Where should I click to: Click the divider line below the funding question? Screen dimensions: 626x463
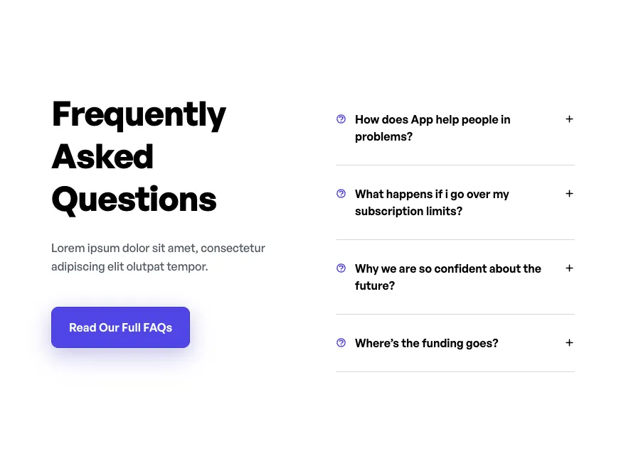click(455, 371)
